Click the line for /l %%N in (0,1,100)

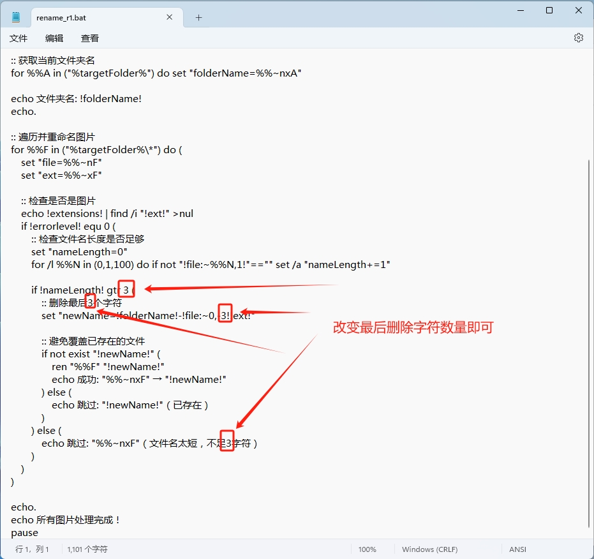pyautogui.click(x=211, y=265)
